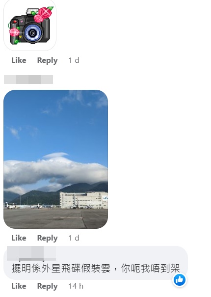Like the airport cloud photo comment
The height and width of the screenshot is (297, 211).
click(19, 238)
